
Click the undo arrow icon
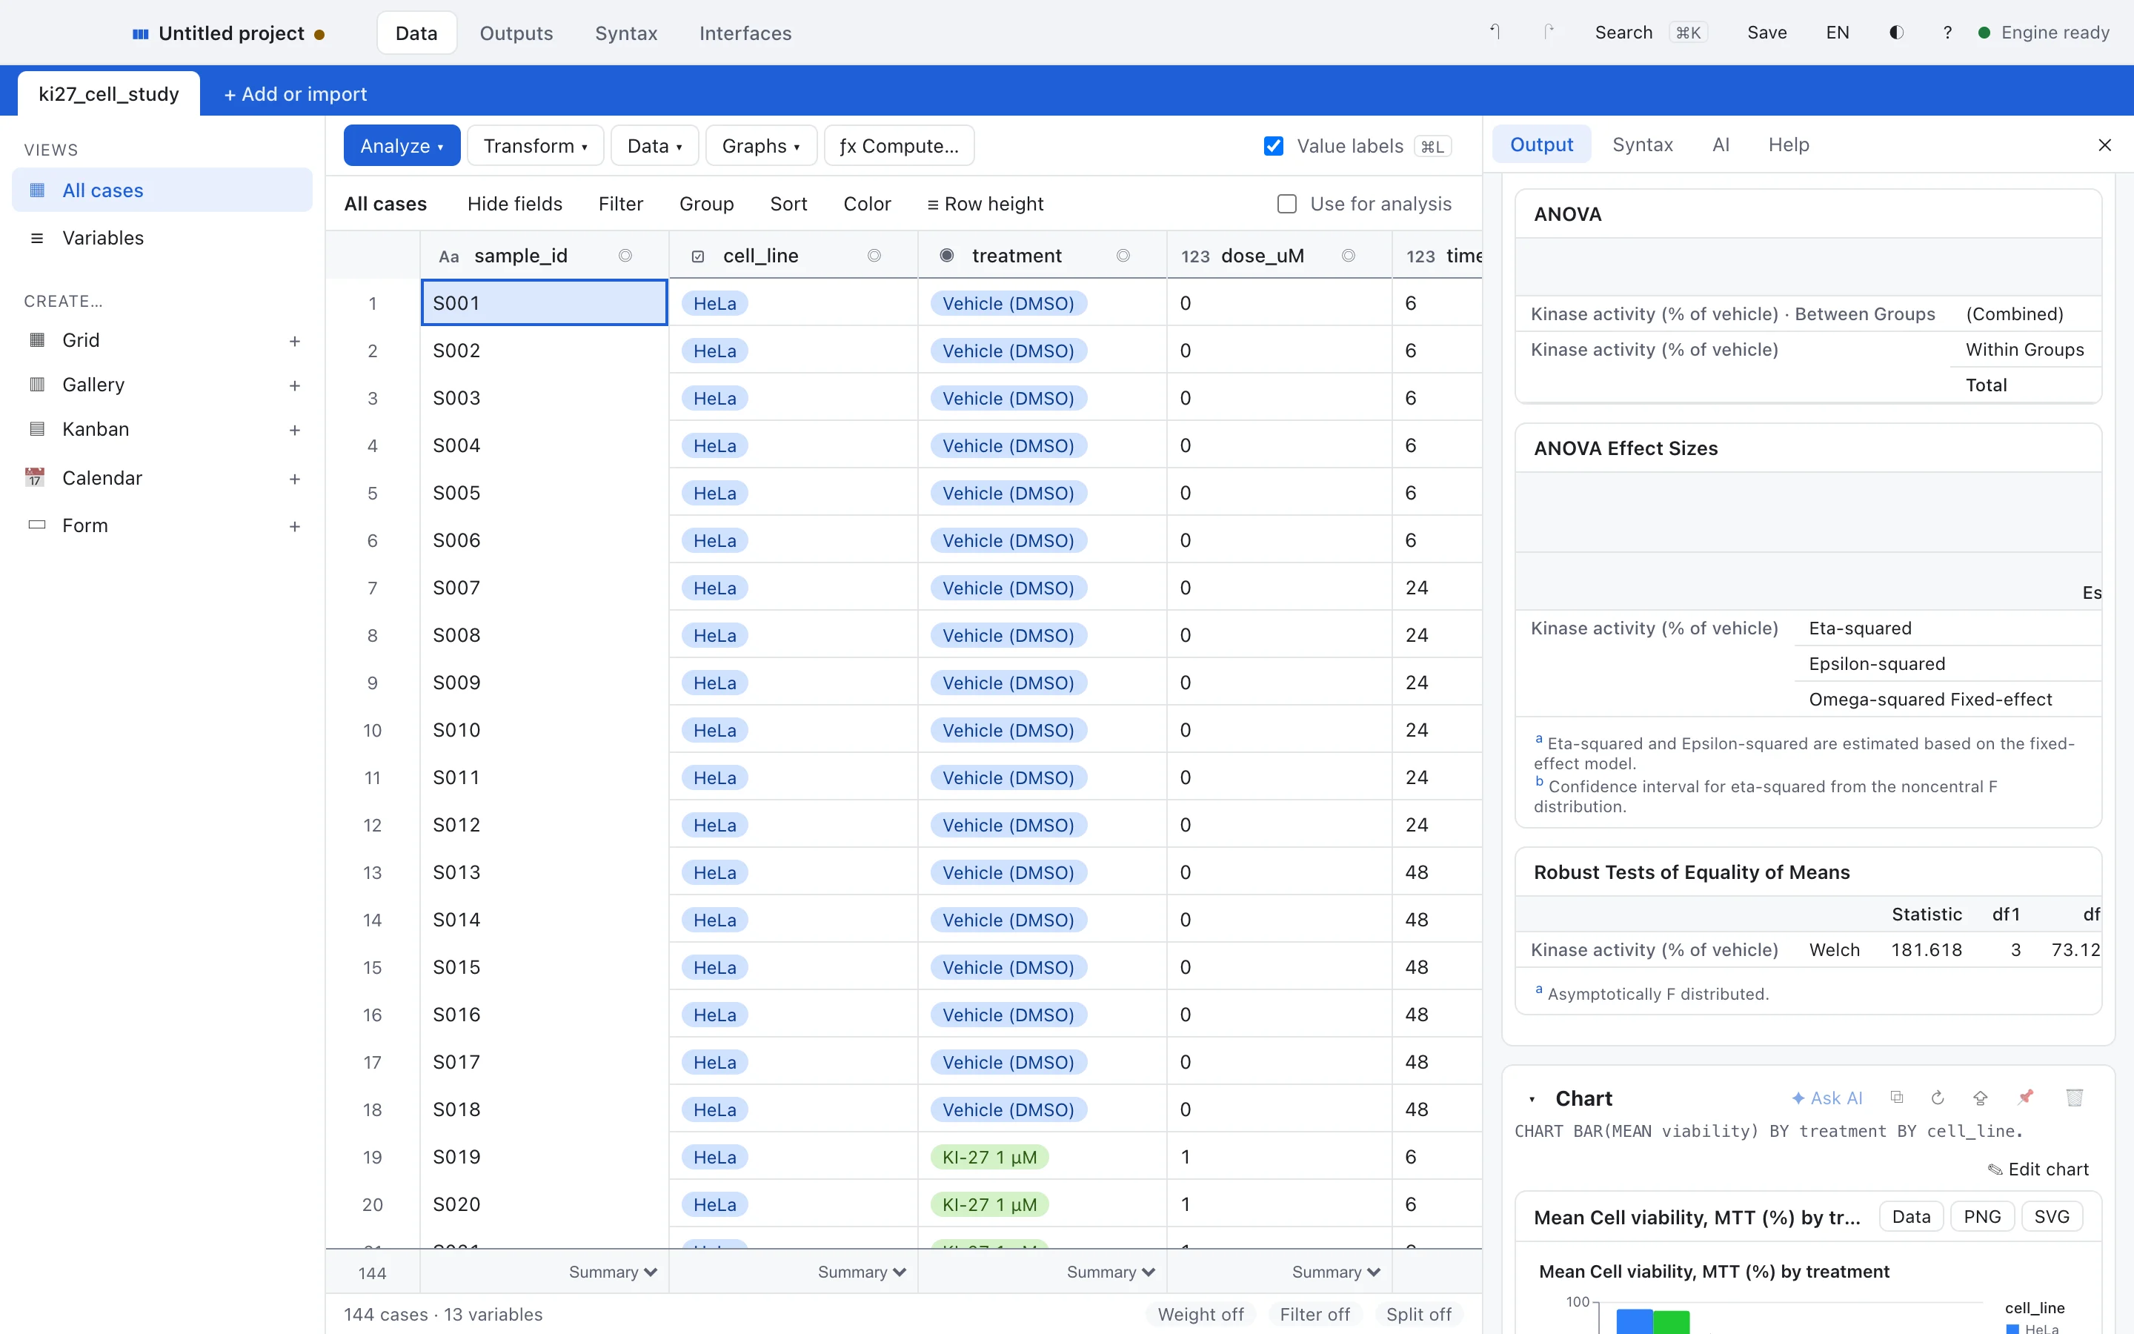[1495, 33]
